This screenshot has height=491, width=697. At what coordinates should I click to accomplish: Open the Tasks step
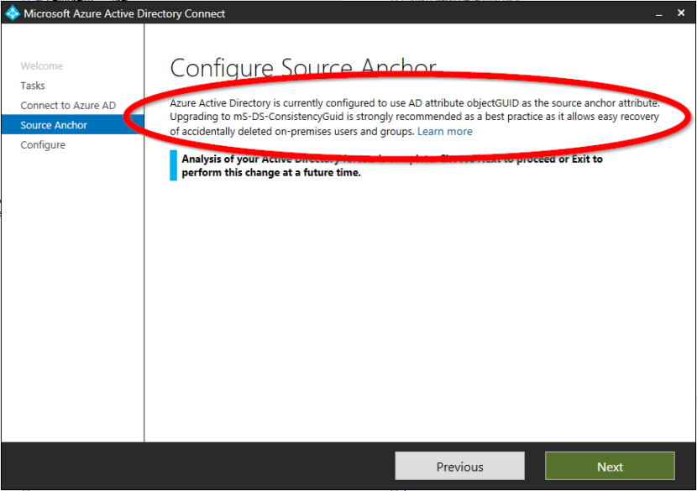(x=32, y=85)
